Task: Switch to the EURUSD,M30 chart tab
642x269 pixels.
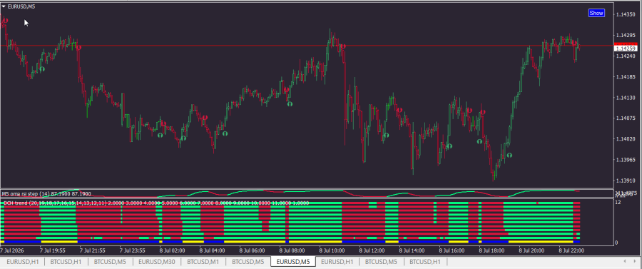Action: 156,261
